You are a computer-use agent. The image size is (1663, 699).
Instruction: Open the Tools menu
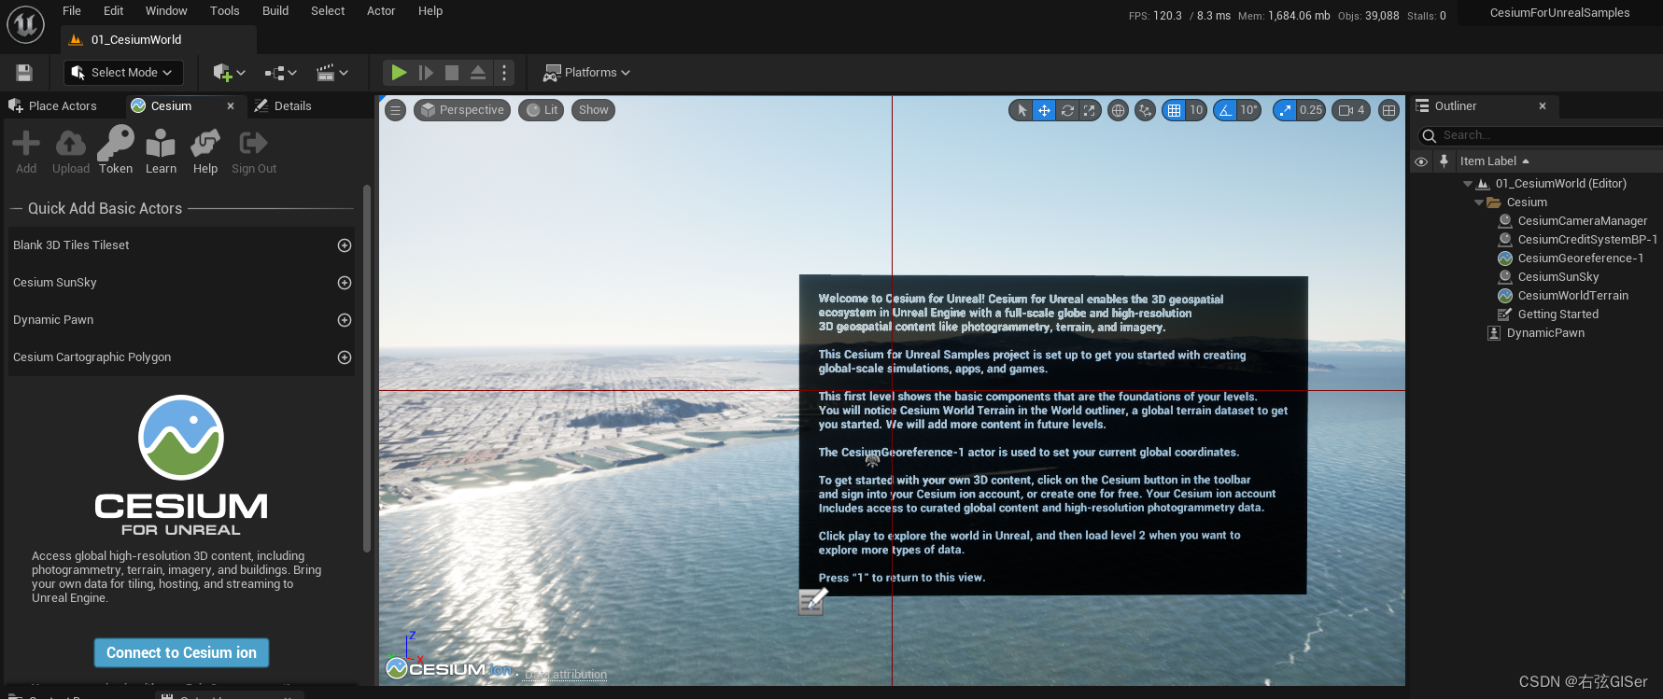[225, 11]
